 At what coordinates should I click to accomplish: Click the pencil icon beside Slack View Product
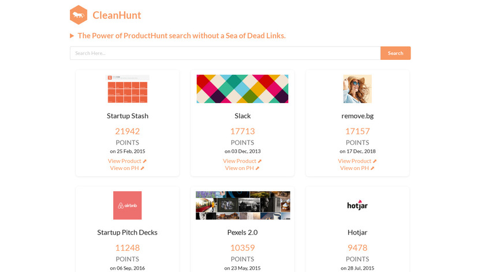(x=260, y=161)
